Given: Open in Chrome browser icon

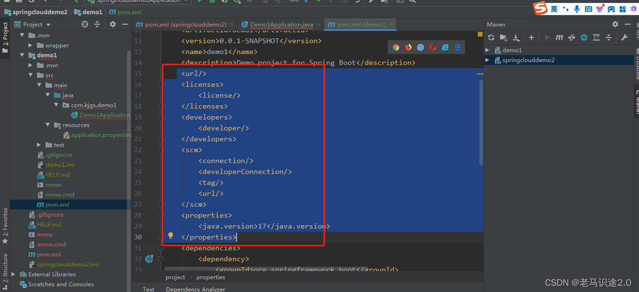Looking at the screenshot, I should click(x=396, y=47).
